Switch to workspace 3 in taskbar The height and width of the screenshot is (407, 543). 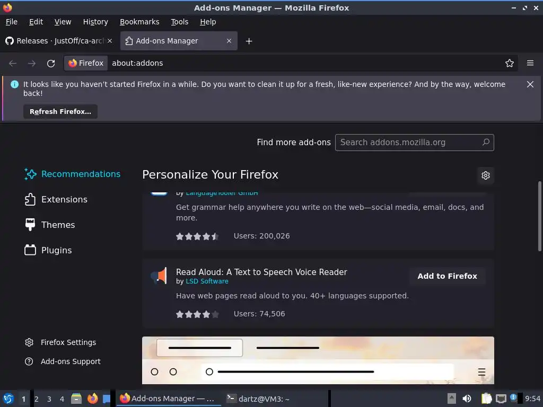coord(49,399)
